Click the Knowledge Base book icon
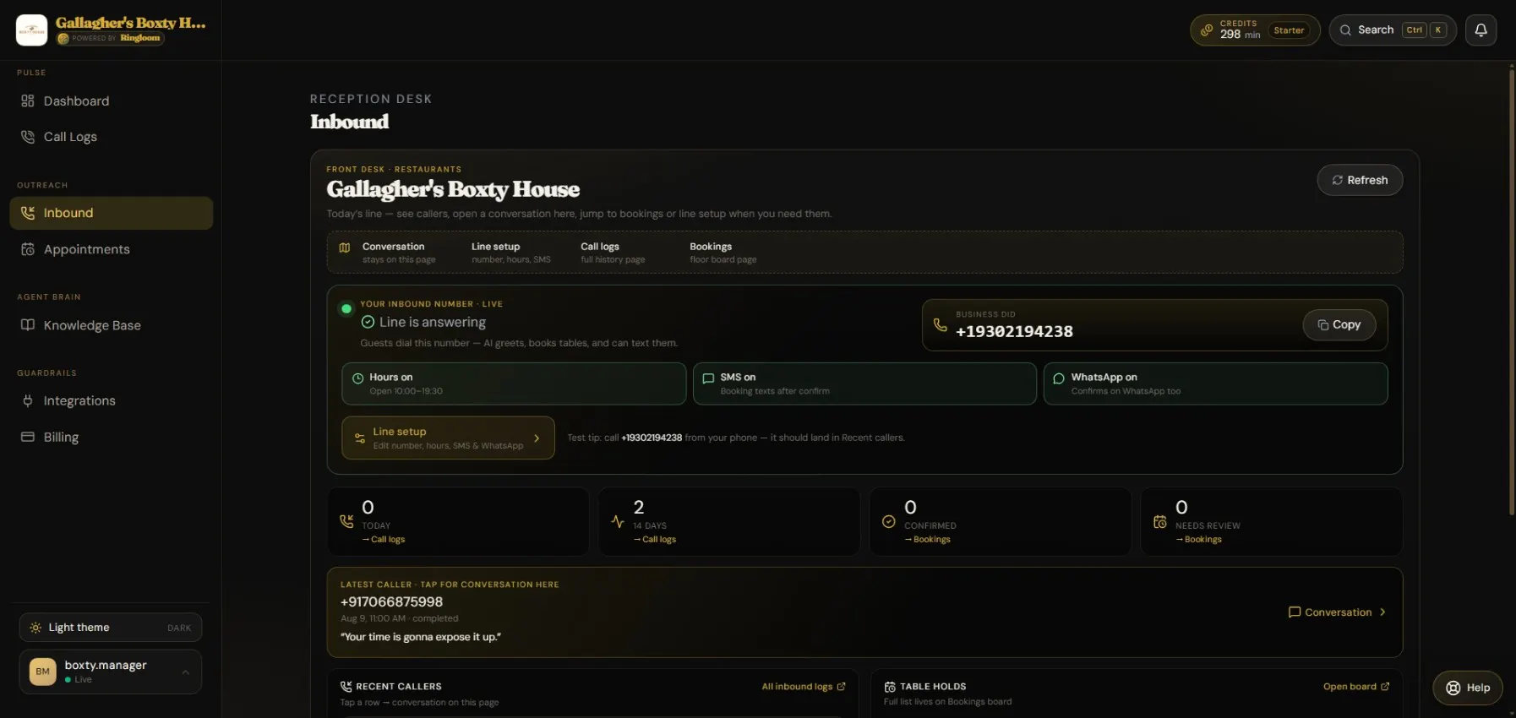The width and height of the screenshot is (1516, 718). [x=28, y=325]
